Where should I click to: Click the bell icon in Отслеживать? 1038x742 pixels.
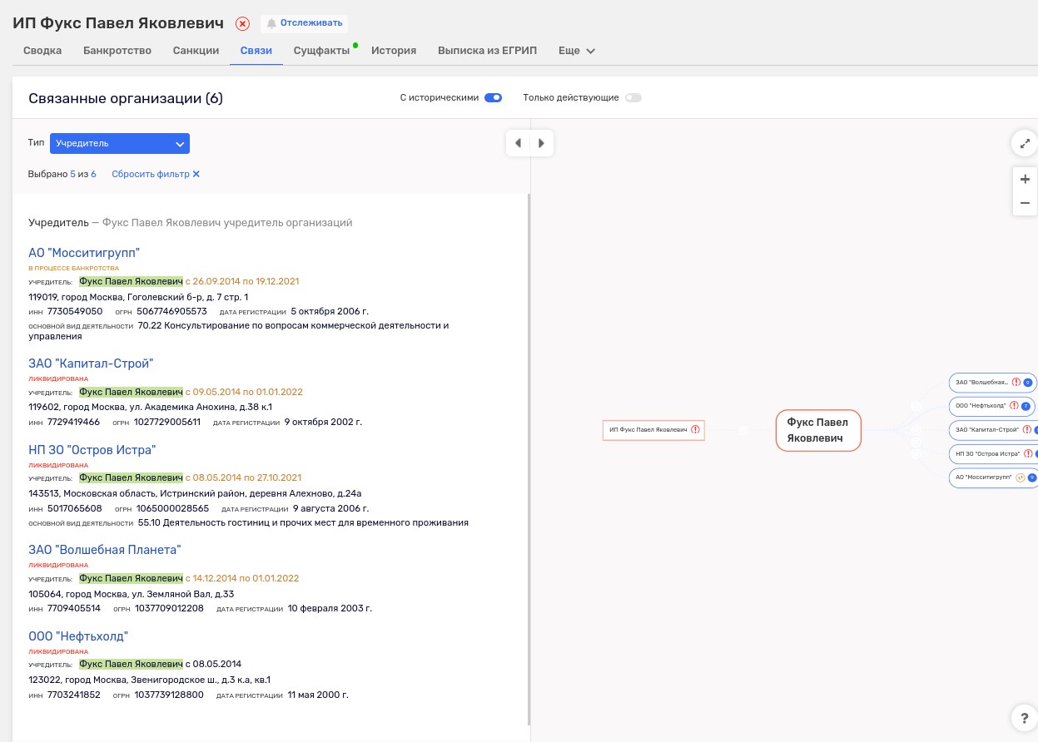coord(271,23)
